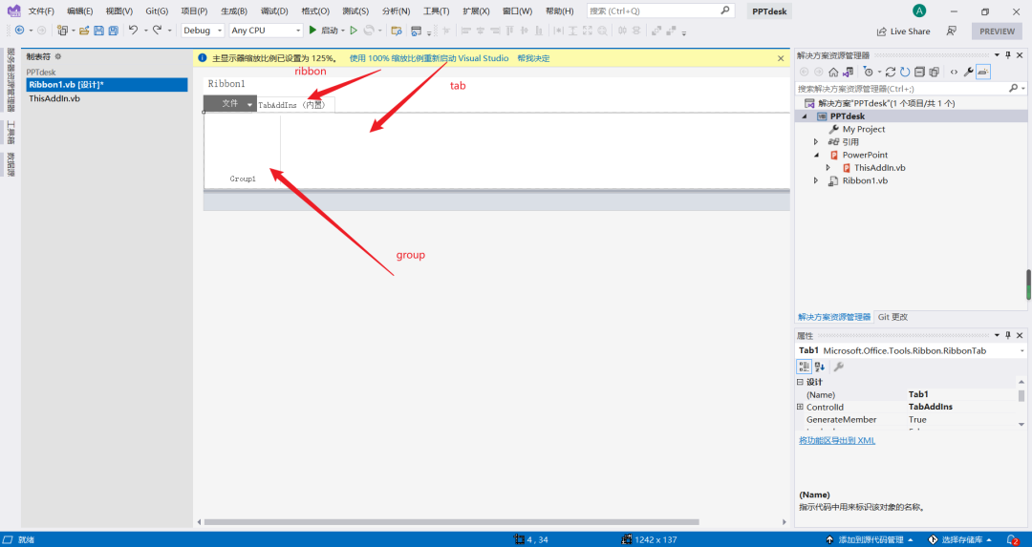Click the Properties wrench in Solution Explorer toolbar
Viewport: 1032px width, 547px height.
pyautogui.click(x=968, y=72)
